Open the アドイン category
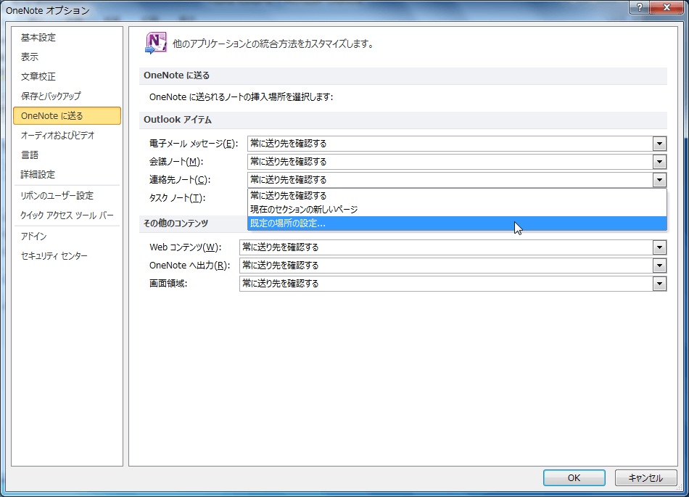The height and width of the screenshot is (497, 689). click(67, 236)
